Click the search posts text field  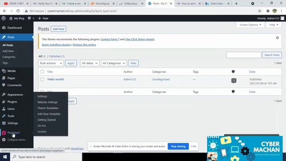coord(244,55)
